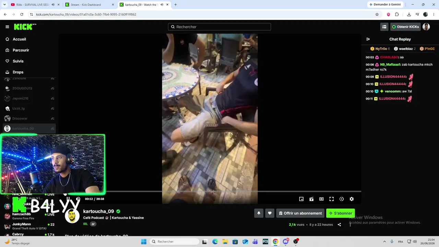Toggle notification bell for kartoucha_09
439x247 pixels.
coord(259,213)
